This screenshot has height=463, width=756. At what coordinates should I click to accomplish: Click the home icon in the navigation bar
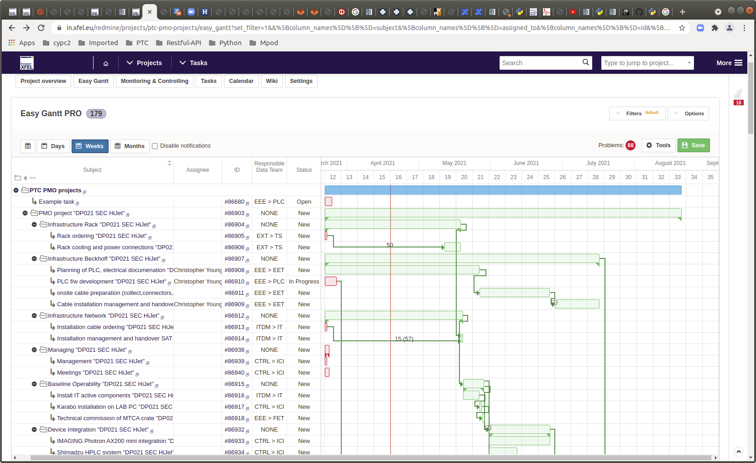click(x=106, y=63)
